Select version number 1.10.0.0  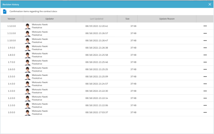12,40
